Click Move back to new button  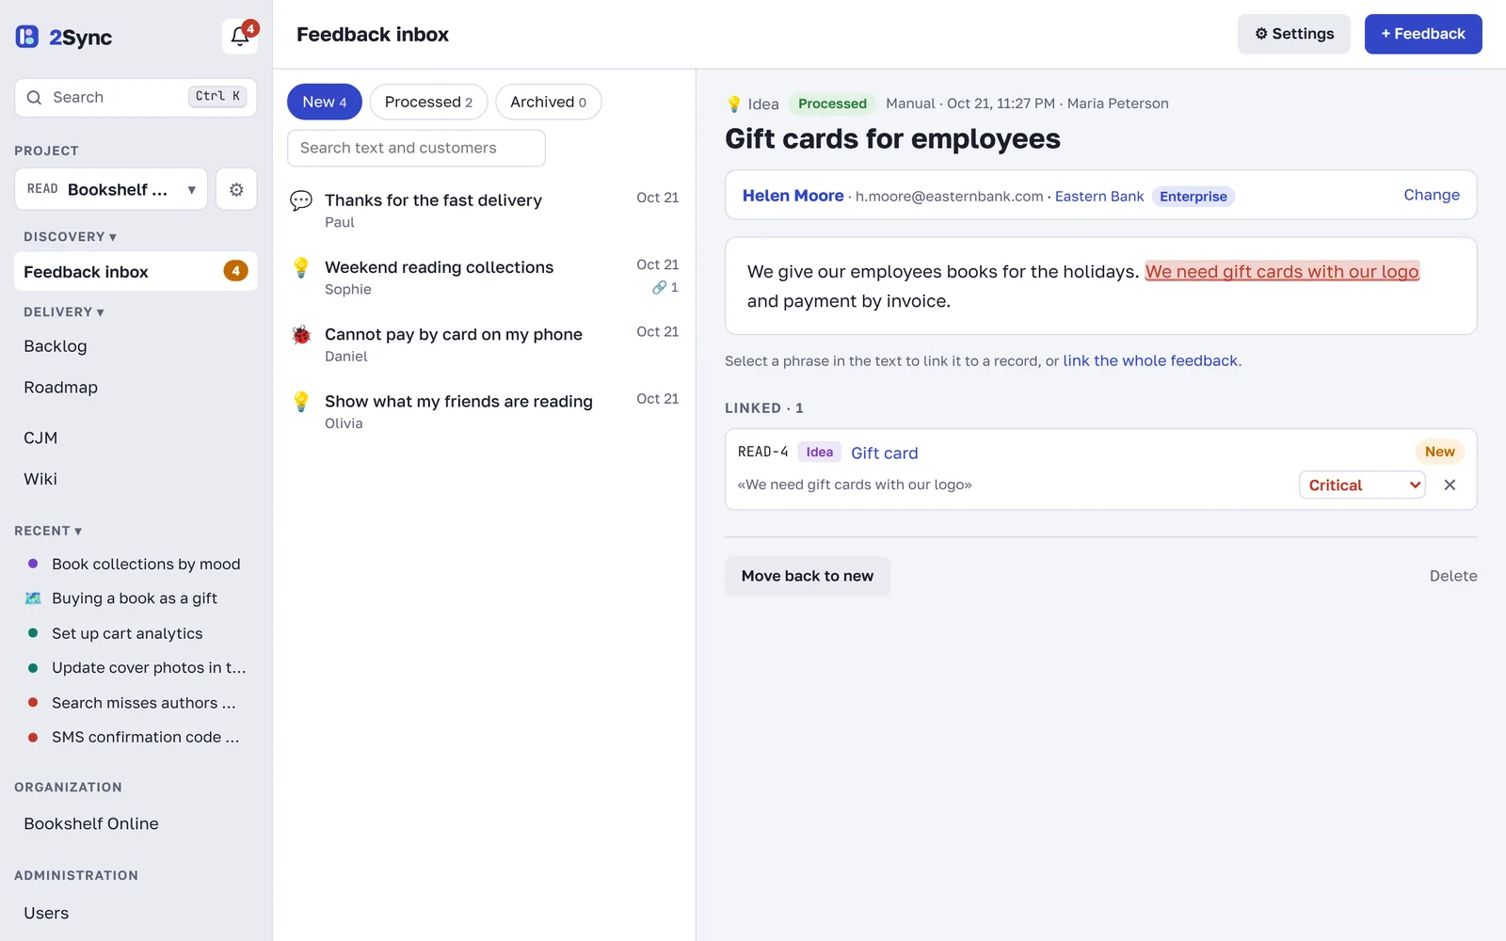click(x=808, y=576)
